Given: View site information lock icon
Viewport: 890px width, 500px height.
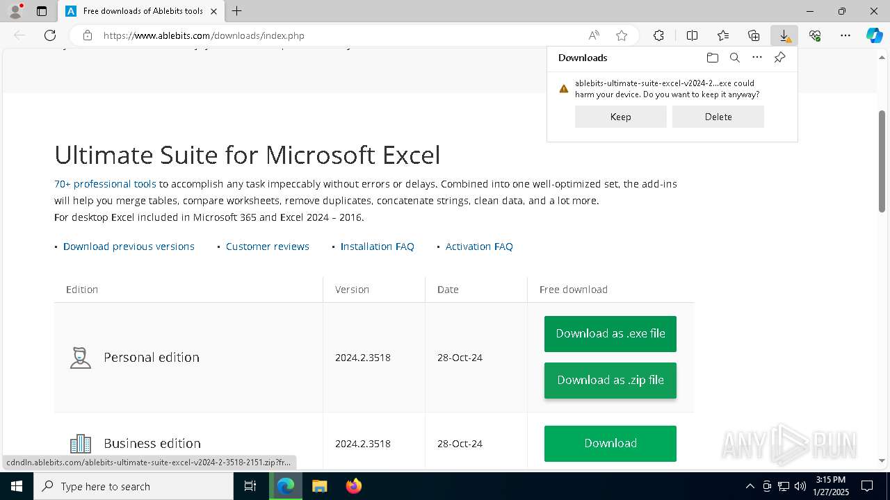Looking at the screenshot, I should (88, 35).
